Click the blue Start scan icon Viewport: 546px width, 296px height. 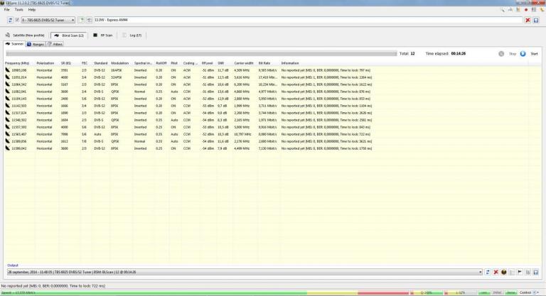523,53
